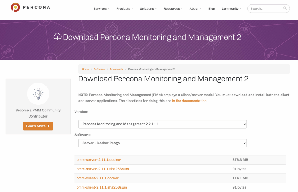Image resolution: width=298 pixels, height=192 pixels.
Task: Click the search magnifier icon
Action: [x=285, y=8]
